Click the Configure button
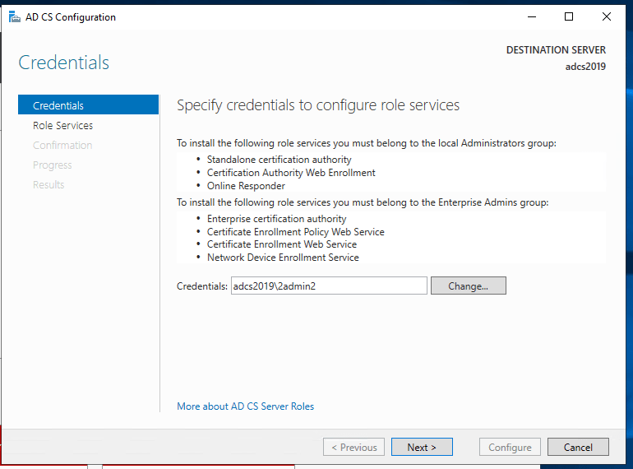 coord(510,448)
